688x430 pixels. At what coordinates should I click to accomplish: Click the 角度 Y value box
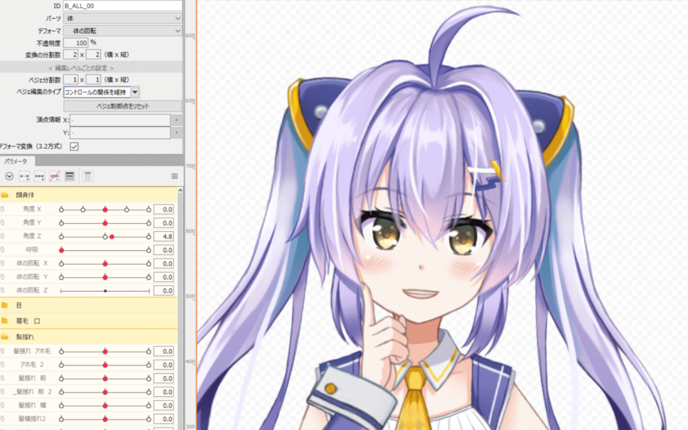(x=163, y=223)
